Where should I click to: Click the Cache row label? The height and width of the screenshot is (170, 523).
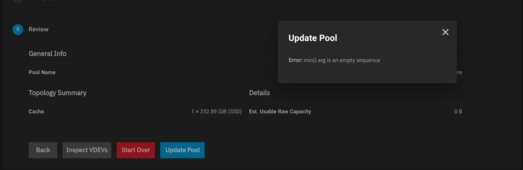(36, 112)
